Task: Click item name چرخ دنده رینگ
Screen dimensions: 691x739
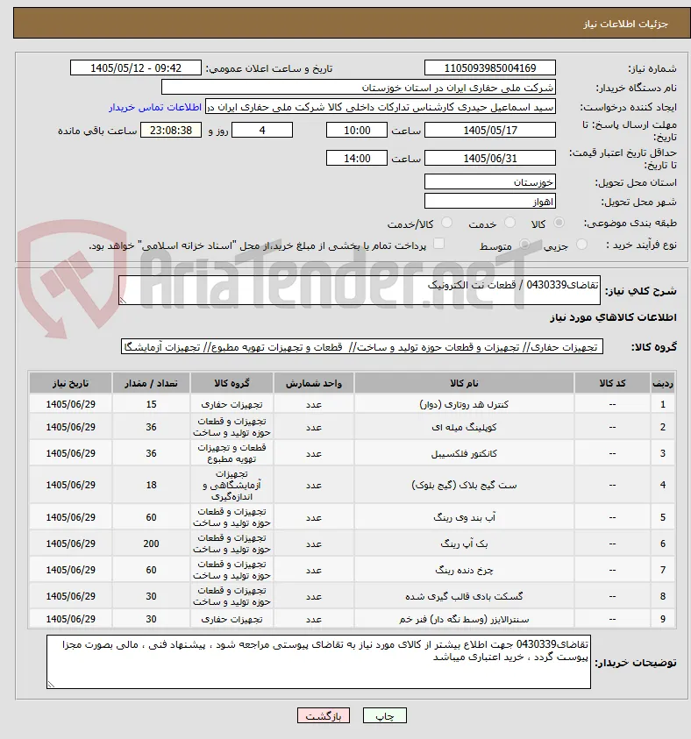Action: point(464,571)
